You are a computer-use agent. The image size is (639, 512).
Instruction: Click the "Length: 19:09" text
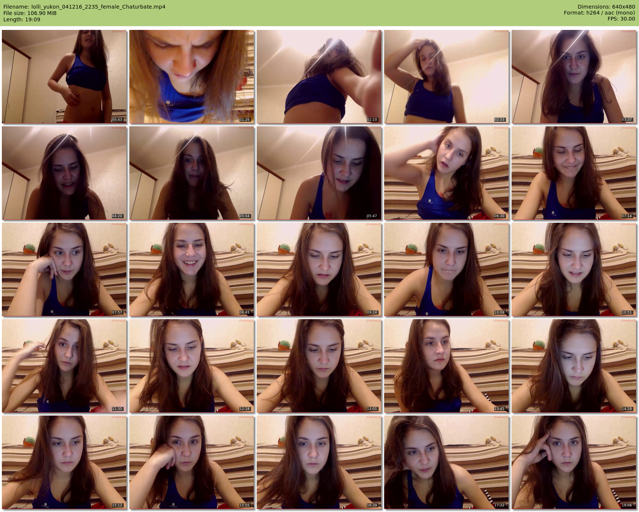(22, 19)
